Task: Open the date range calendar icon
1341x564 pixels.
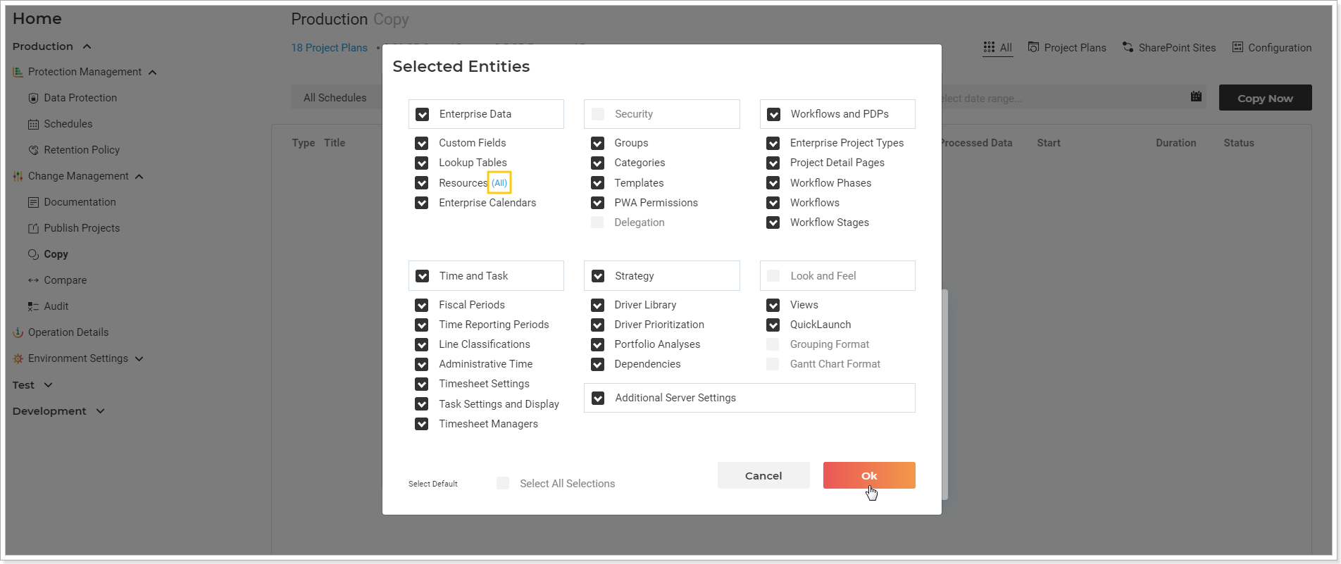Action: pyautogui.click(x=1196, y=96)
